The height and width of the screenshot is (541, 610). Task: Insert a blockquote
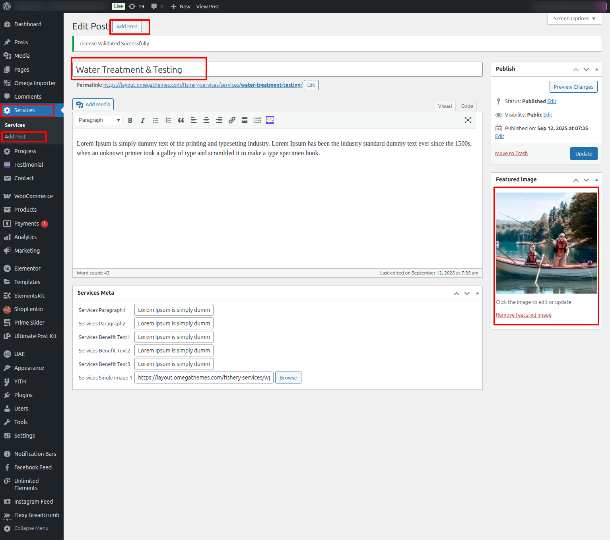181,120
